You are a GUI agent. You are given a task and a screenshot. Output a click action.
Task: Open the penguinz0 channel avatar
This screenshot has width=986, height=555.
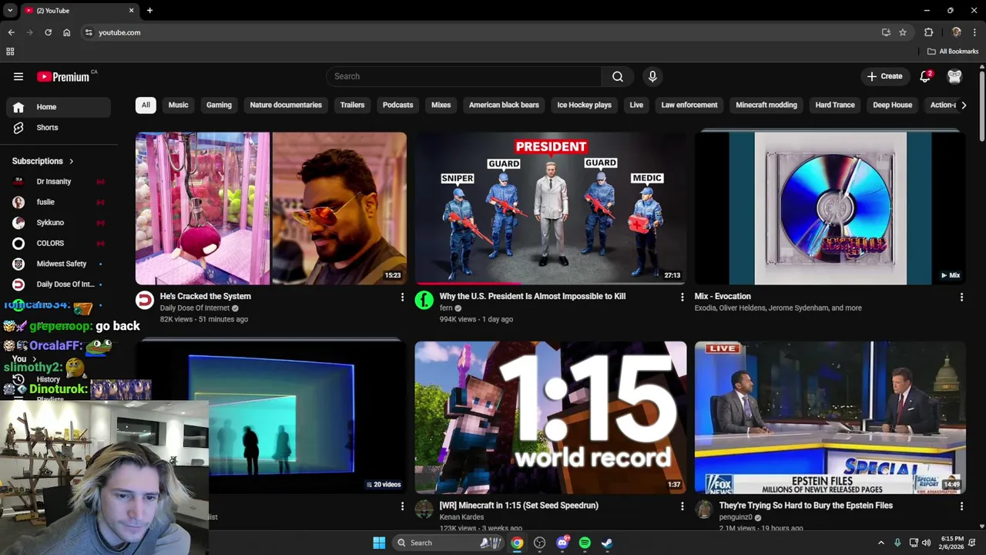(x=703, y=510)
